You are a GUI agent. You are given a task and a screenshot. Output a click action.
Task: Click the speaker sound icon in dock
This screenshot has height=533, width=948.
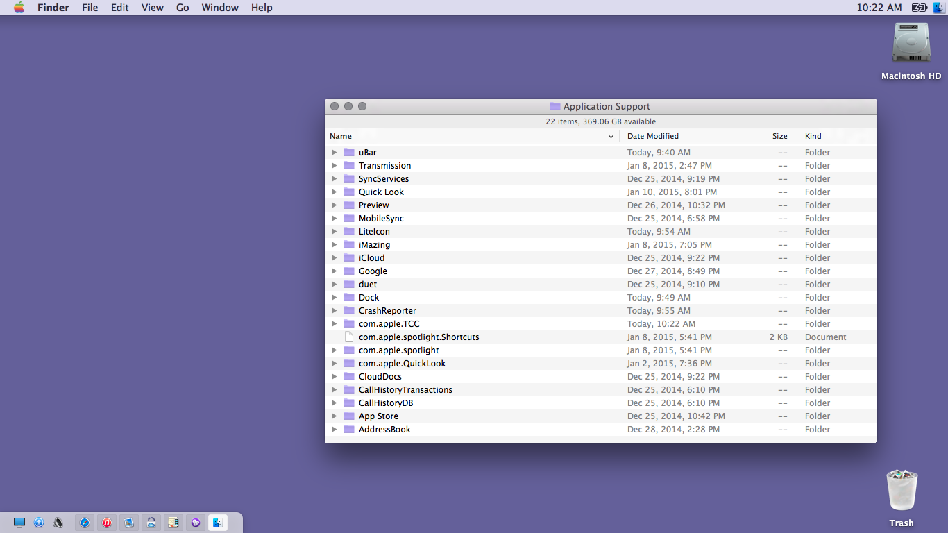[58, 523]
